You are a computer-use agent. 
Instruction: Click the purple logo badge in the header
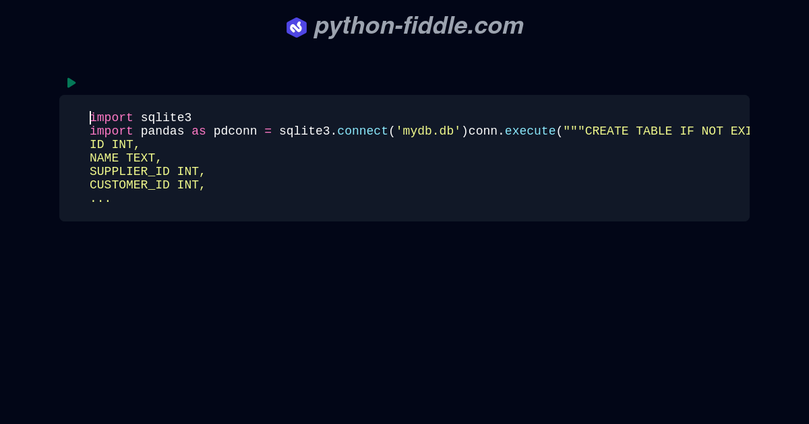[297, 27]
